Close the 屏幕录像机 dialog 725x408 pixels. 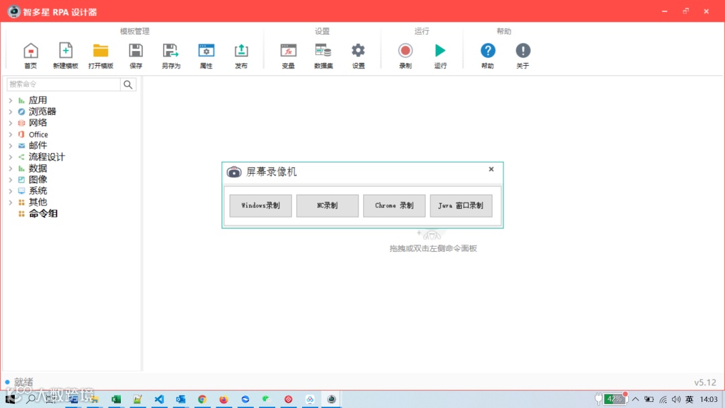(x=491, y=169)
